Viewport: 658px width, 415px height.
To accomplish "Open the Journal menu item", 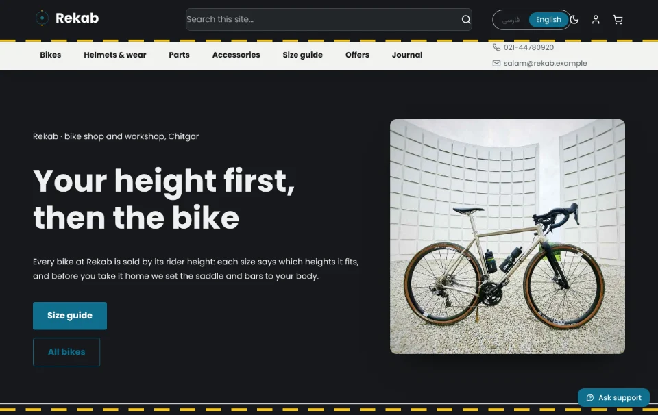I will 407,55.
